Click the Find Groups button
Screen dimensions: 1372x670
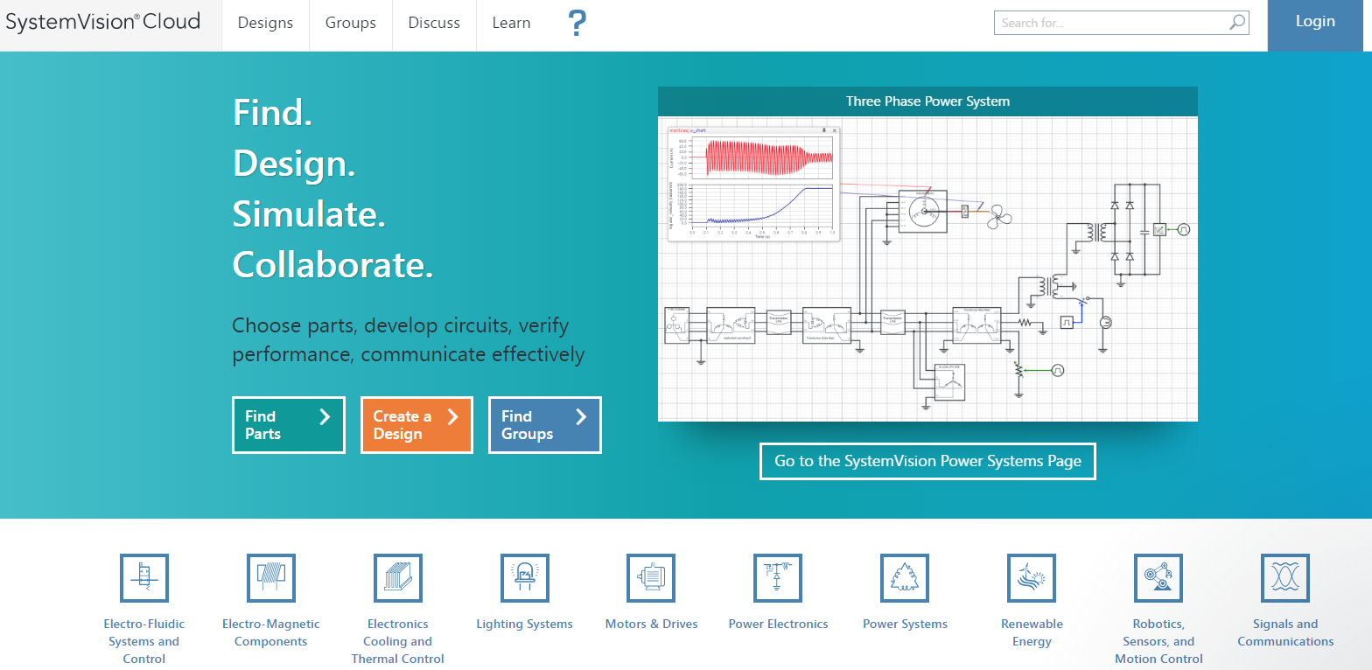545,425
